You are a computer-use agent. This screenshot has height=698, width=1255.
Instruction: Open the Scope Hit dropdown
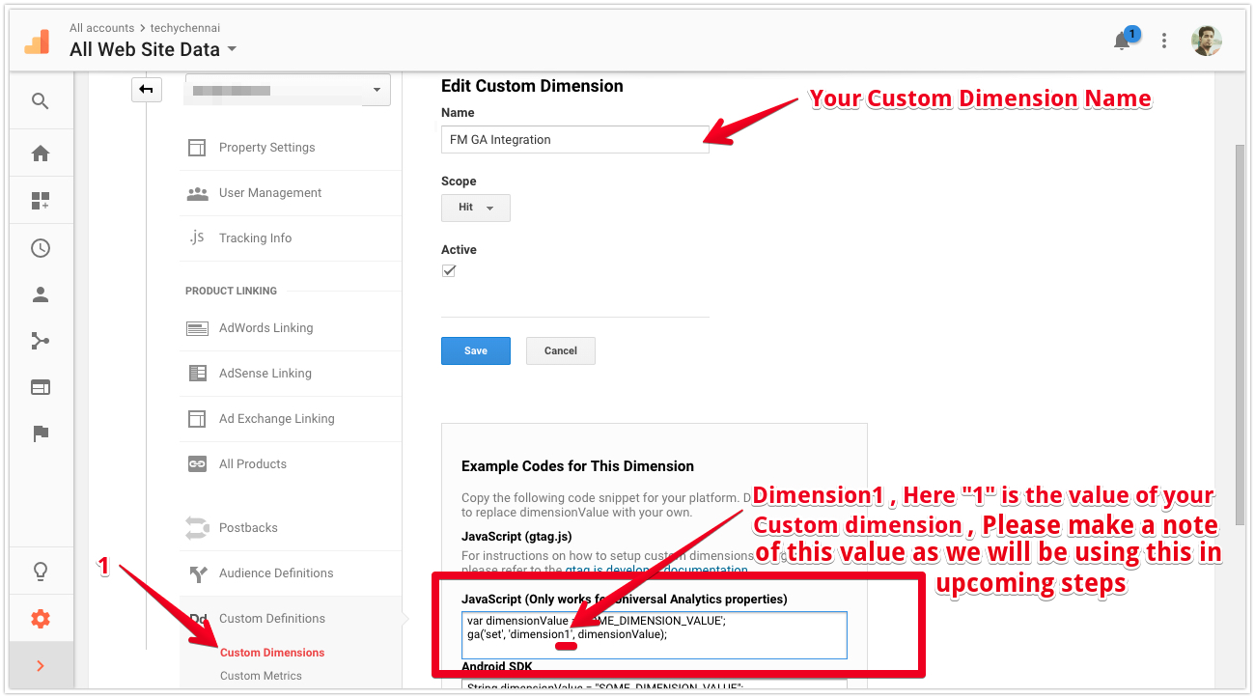(x=476, y=208)
